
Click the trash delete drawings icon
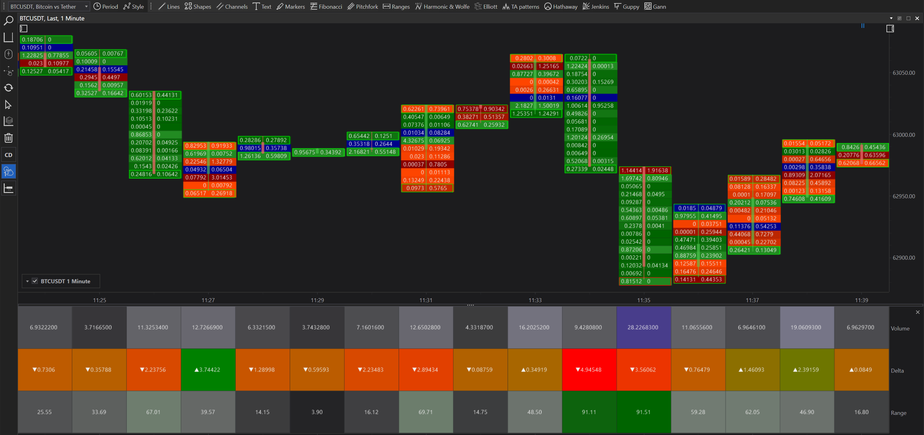[8, 138]
